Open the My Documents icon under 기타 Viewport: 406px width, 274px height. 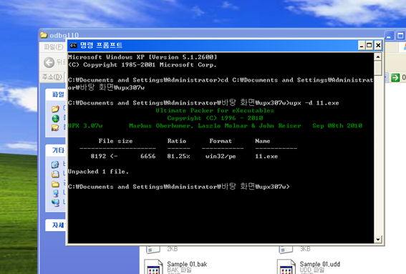coord(55,174)
